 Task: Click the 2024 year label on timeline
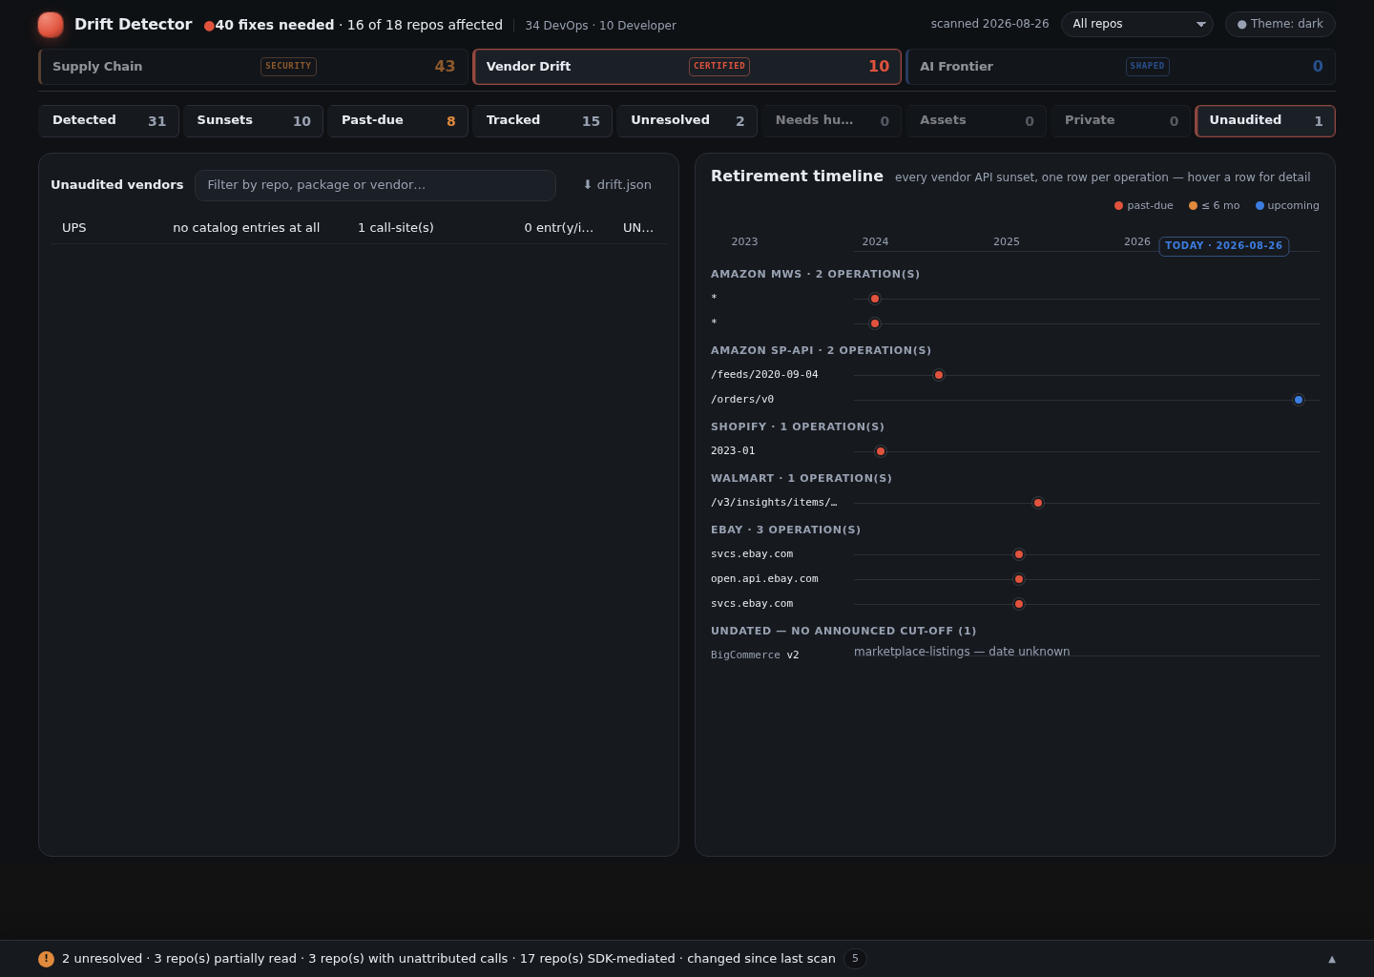click(x=875, y=242)
